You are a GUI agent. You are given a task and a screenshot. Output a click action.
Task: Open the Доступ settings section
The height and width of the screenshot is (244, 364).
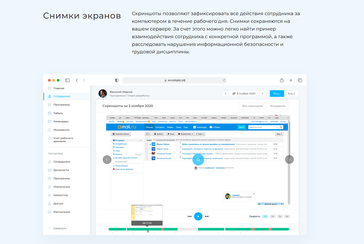(59, 203)
